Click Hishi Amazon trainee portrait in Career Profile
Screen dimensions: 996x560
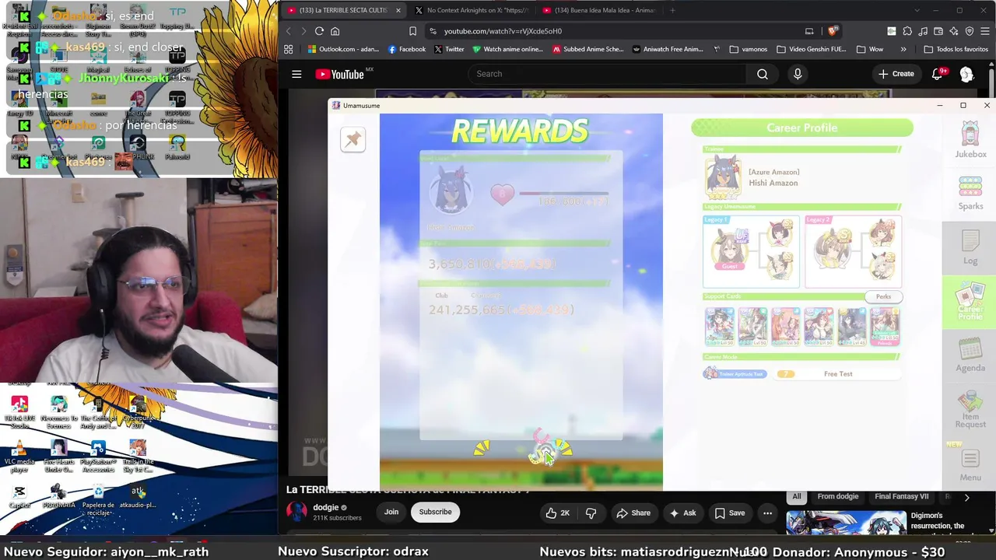[x=723, y=177]
